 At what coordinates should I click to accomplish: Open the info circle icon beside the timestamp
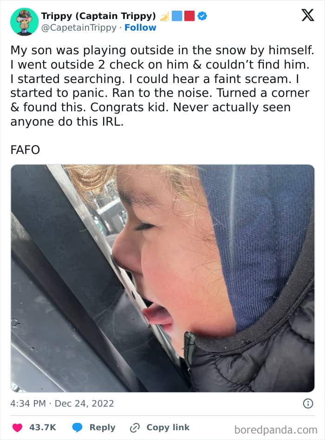tap(308, 403)
